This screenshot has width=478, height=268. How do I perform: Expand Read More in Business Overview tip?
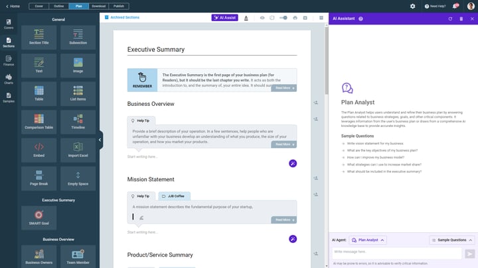(284, 144)
